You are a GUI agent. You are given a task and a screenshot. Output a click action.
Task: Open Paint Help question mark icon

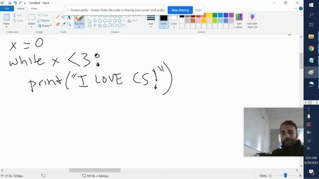(x=301, y=8)
